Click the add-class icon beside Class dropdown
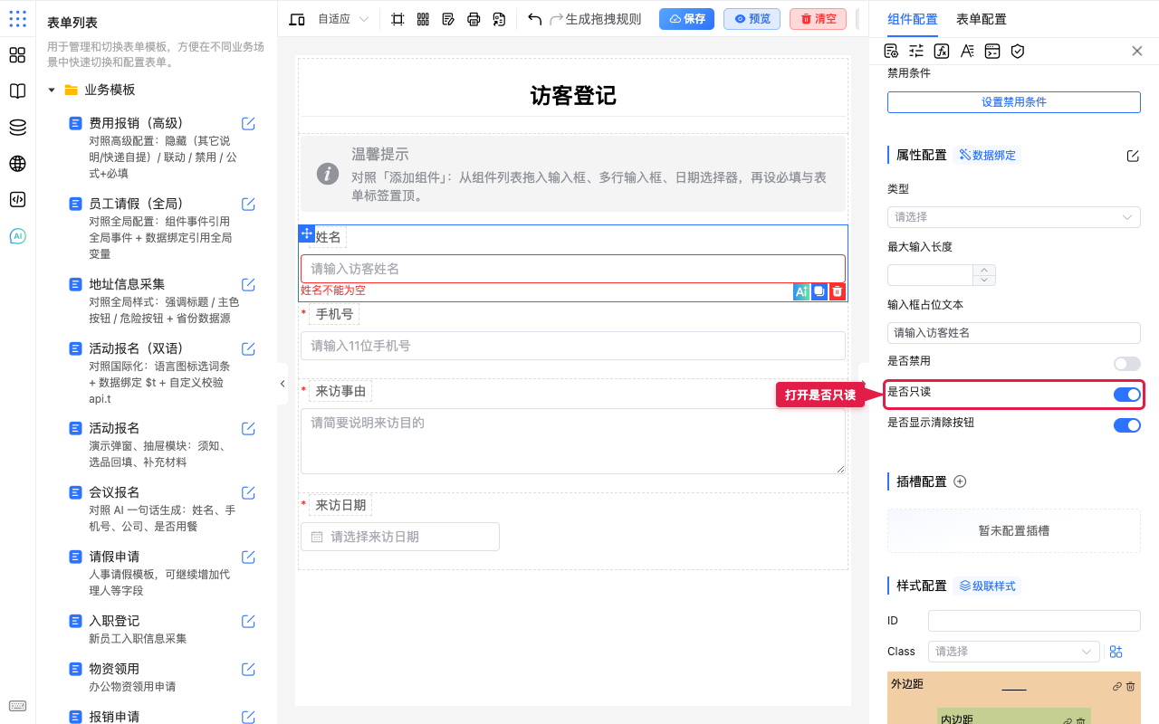 click(1116, 652)
